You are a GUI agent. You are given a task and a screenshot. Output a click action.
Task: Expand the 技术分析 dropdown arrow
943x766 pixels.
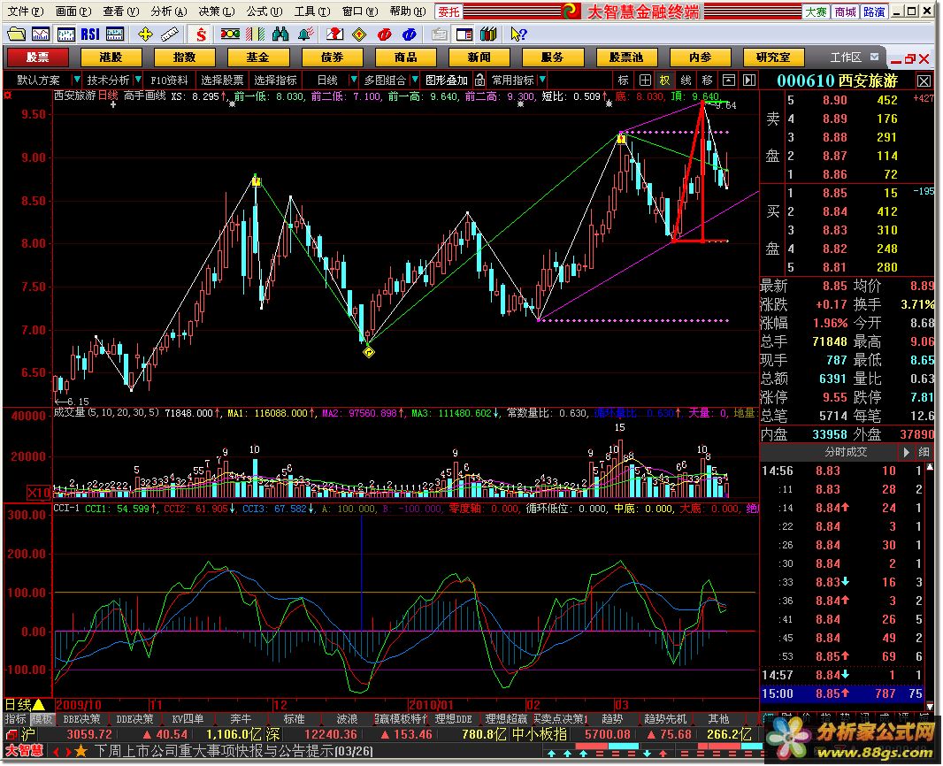(138, 80)
